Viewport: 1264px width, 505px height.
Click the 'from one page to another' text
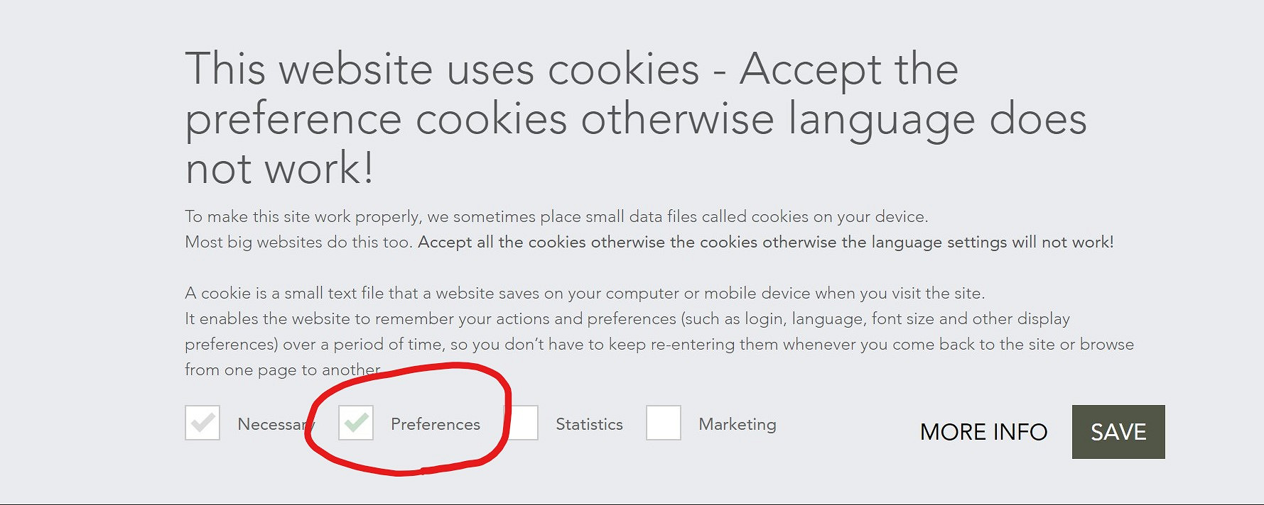(x=283, y=370)
